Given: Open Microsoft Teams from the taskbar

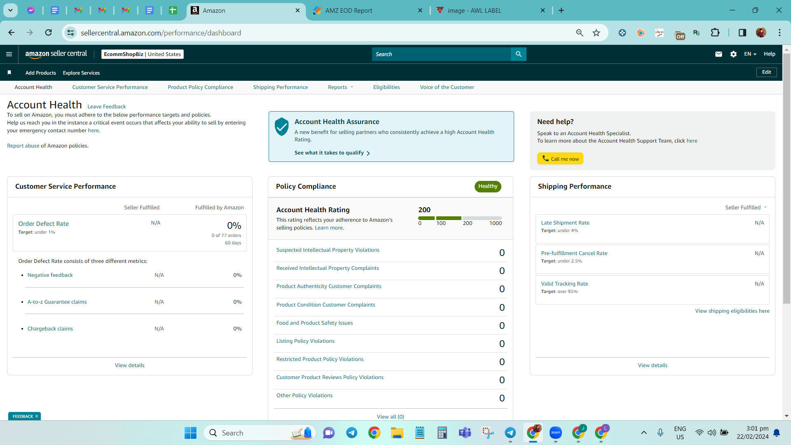Looking at the screenshot, I should 465,433.
